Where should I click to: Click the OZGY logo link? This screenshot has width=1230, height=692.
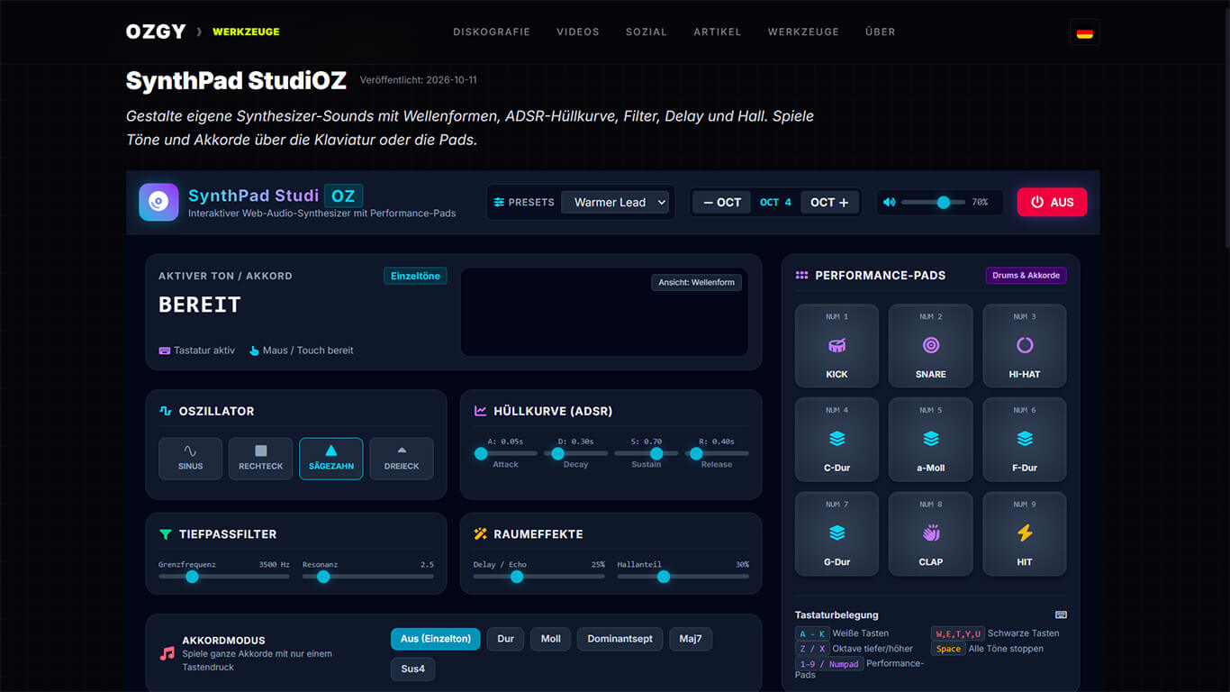tap(156, 32)
